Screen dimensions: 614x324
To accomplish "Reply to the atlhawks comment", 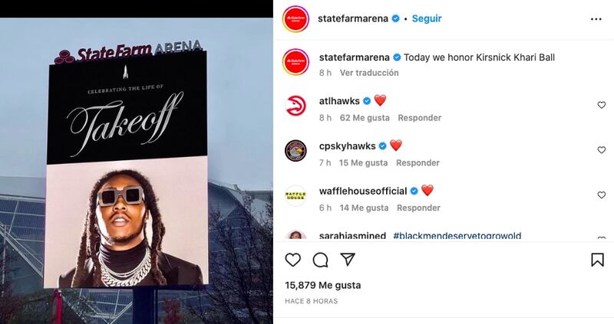I will click(419, 118).
